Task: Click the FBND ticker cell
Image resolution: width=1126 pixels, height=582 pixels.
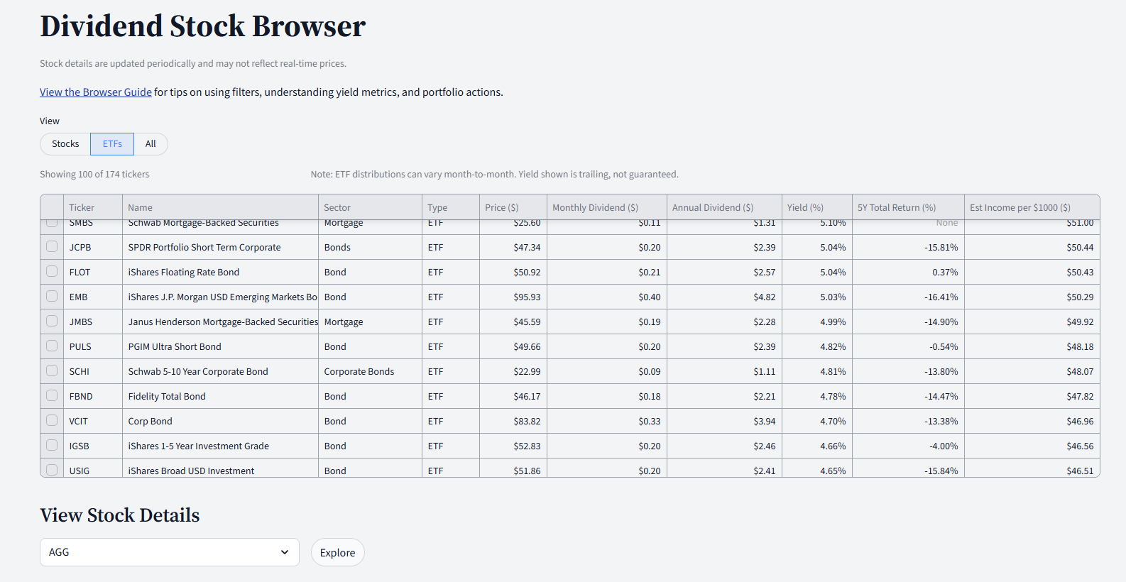Action: coord(93,396)
